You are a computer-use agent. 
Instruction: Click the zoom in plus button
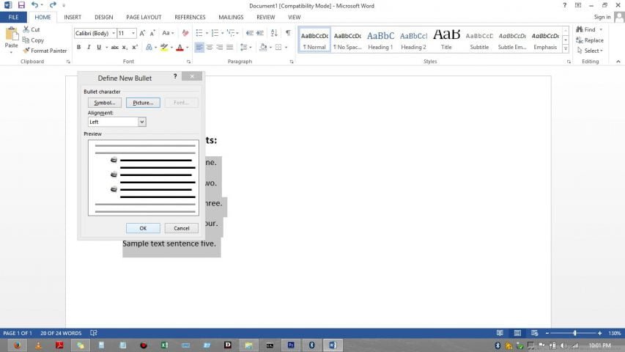tap(599, 333)
